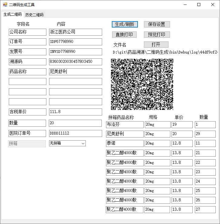Click the unit price field showing 19
The height and width of the screenshot is (224, 220).
[x=182, y=125]
